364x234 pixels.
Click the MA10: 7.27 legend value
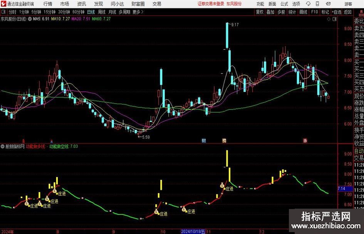pos(60,19)
